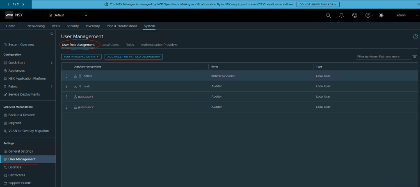Image resolution: width=420 pixels, height=187 pixels.
Task: Select the Enterprise Admin role cell
Action: pos(223,76)
